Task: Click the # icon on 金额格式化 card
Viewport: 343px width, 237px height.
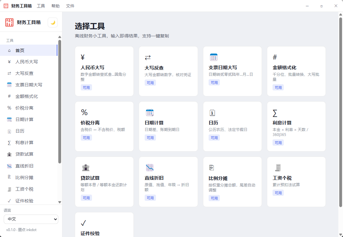Action: click(275, 57)
